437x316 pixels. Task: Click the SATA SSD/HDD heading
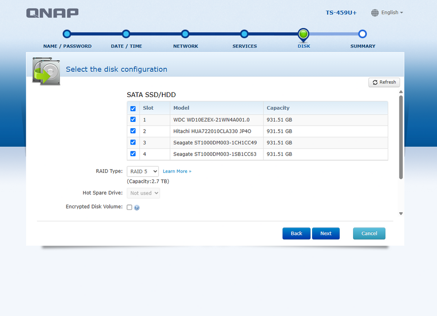click(152, 95)
